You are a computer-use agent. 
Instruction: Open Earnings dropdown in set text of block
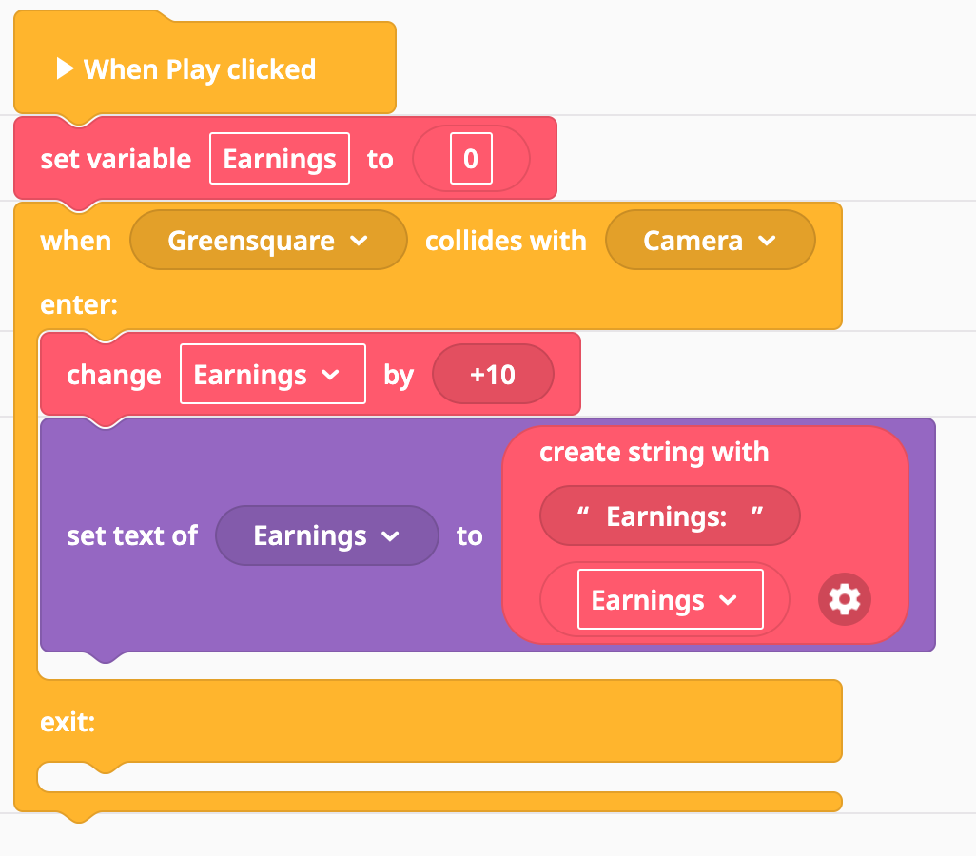coord(327,535)
